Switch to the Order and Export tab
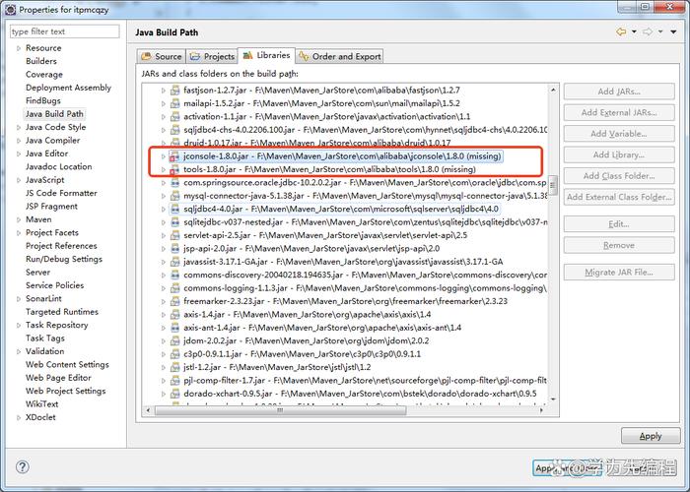The height and width of the screenshot is (492, 690). pyautogui.click(x=340, y=56)
